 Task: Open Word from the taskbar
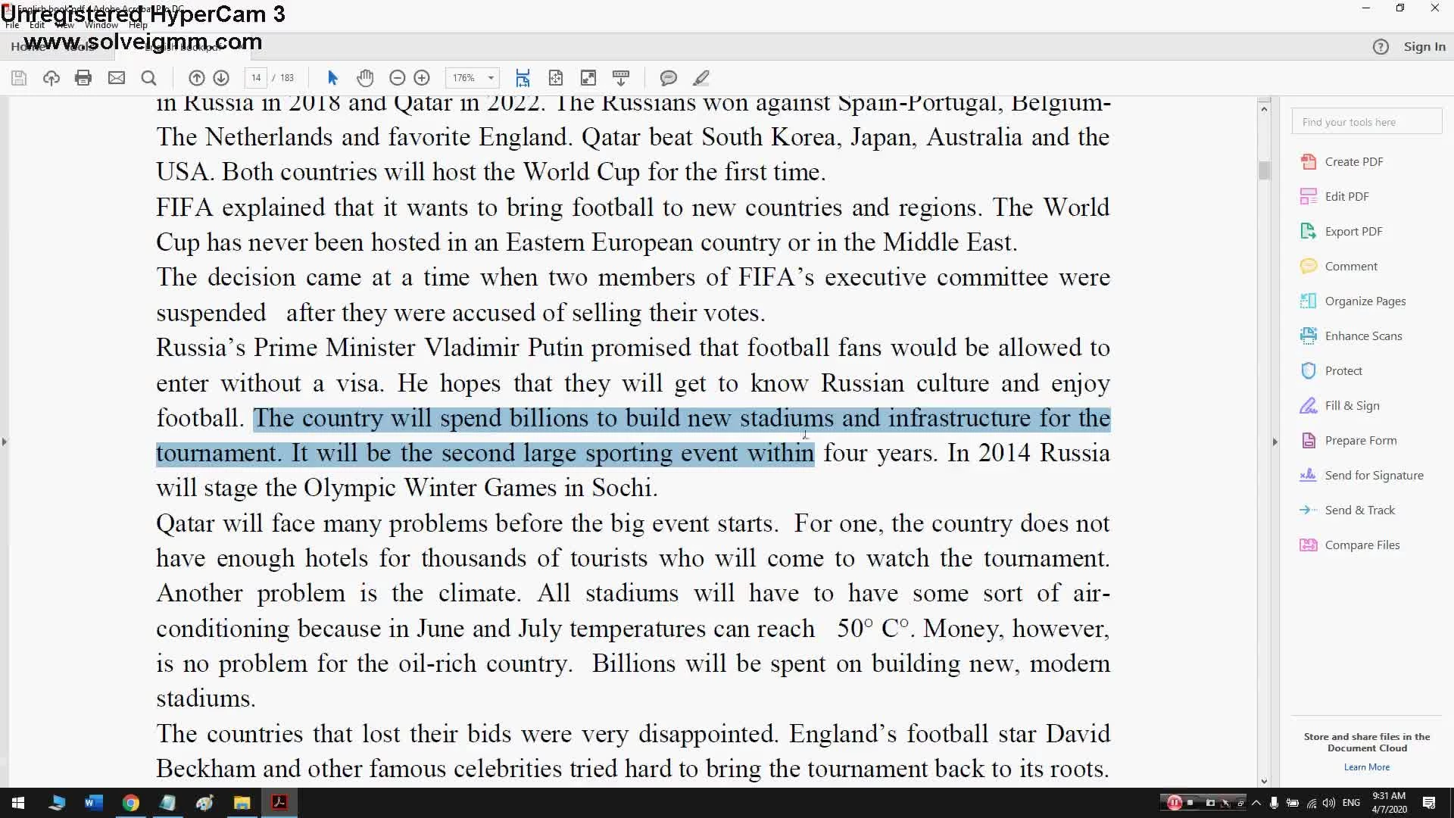(x=93, y=803)
